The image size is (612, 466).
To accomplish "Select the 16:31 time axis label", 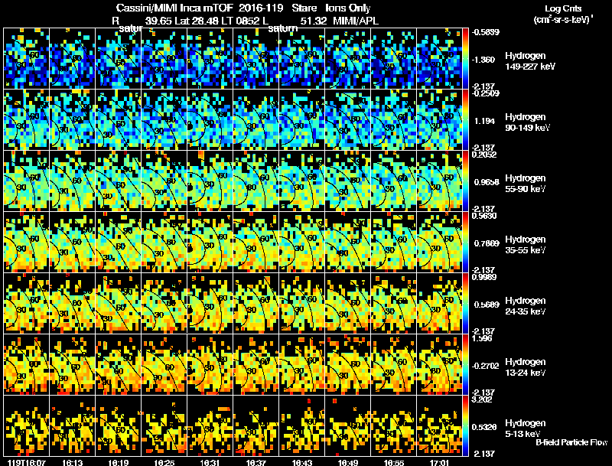I will click(210, 462).
